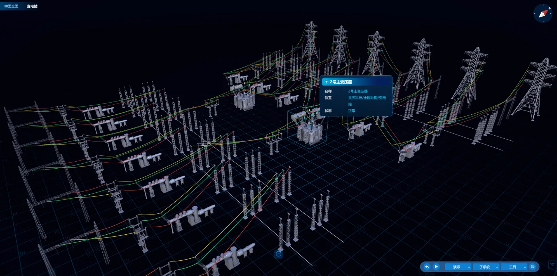
Task: Click the 名称 label in the info popup
Action: 328,91
